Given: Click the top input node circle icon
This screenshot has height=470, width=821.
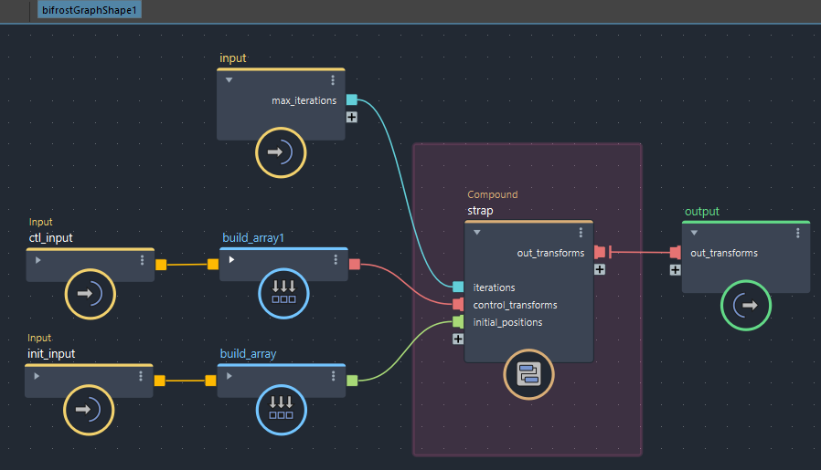Looking at the screenshot, I should point(281,152).
